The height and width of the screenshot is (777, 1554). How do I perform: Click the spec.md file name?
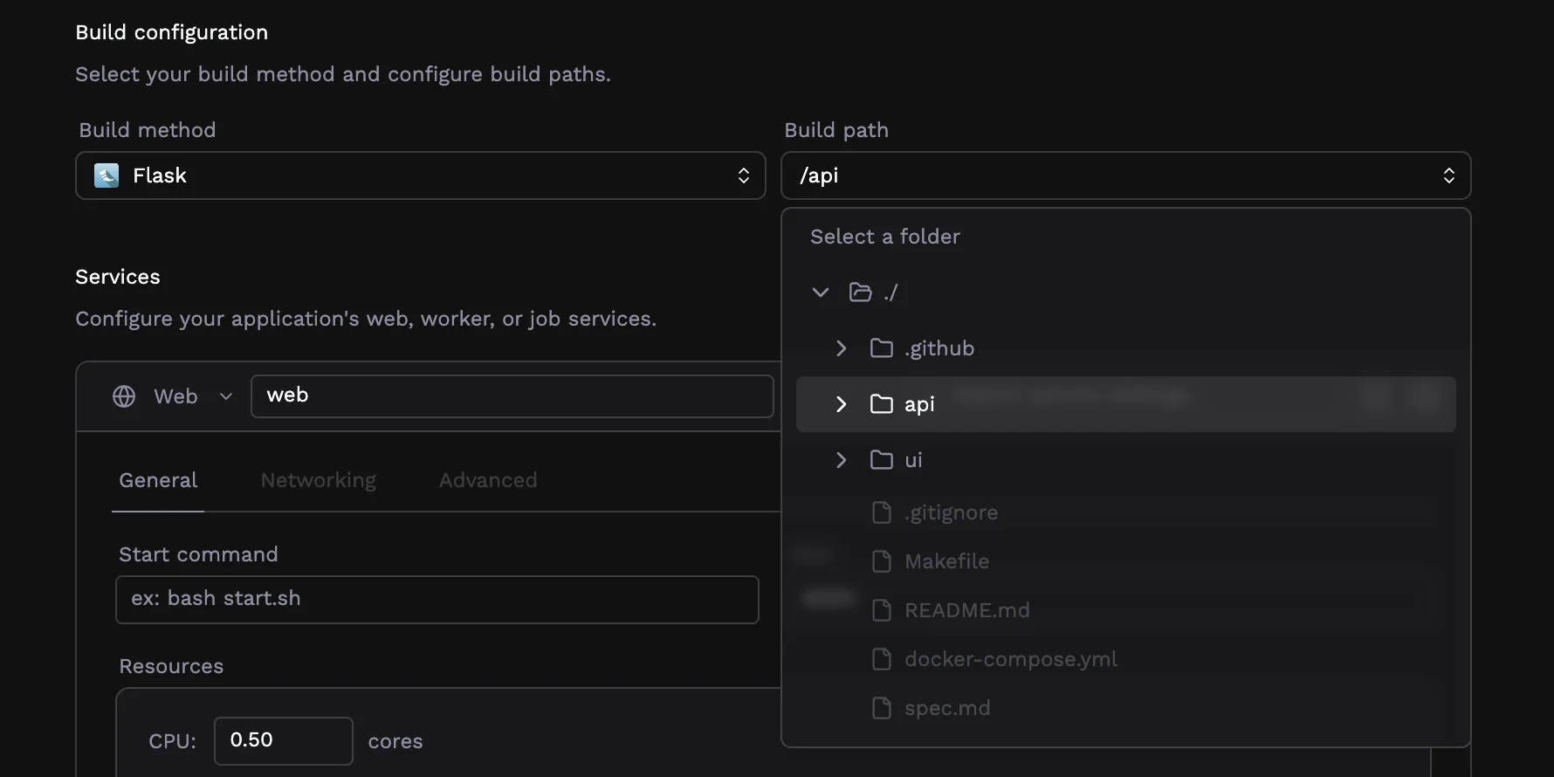click(x=947, y=708)
